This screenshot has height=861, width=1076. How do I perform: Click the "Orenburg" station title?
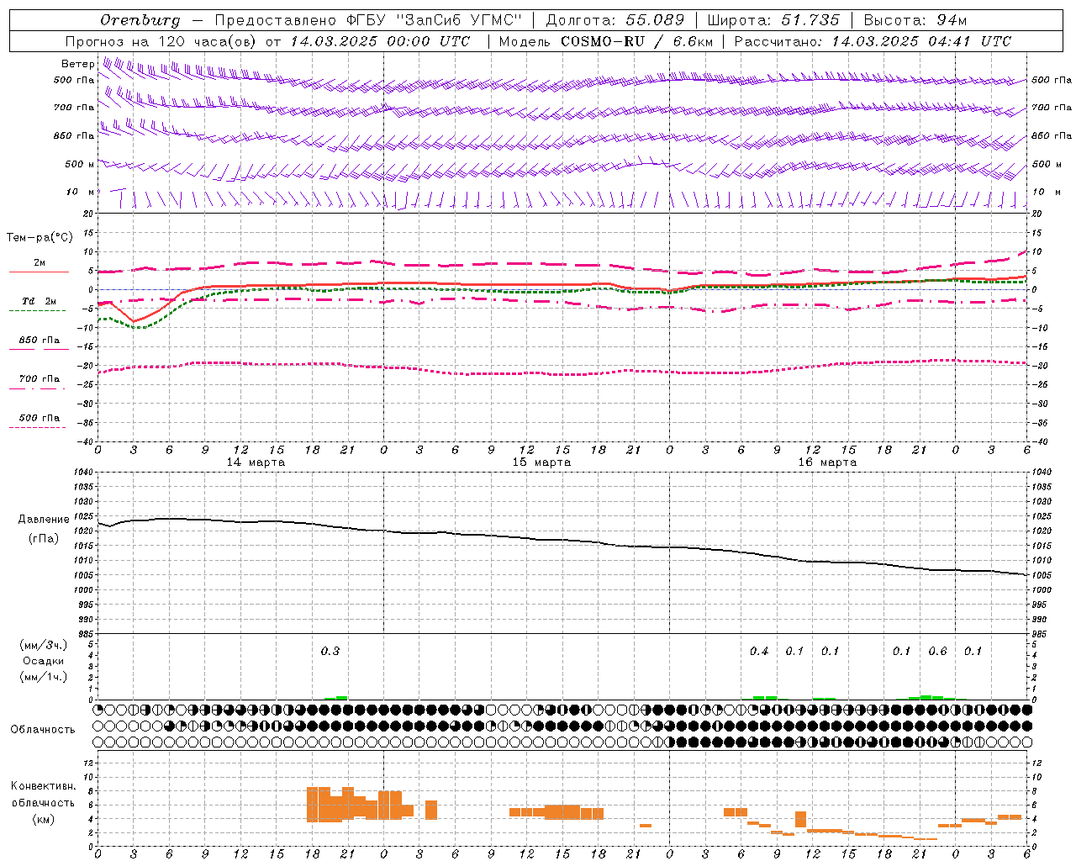140,20
